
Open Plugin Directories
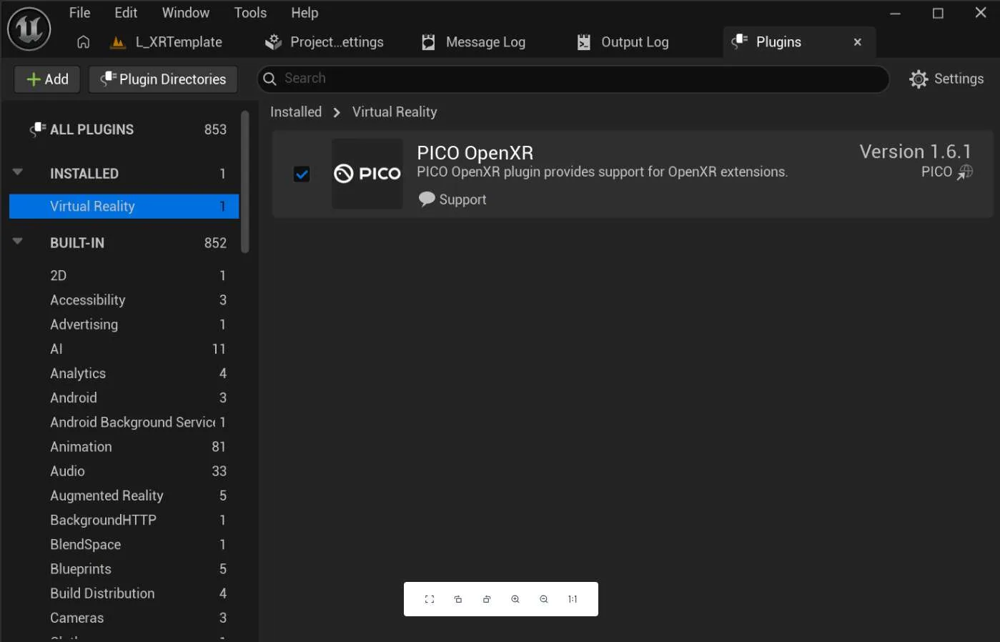pyautogui.click(x=163, y=79)
